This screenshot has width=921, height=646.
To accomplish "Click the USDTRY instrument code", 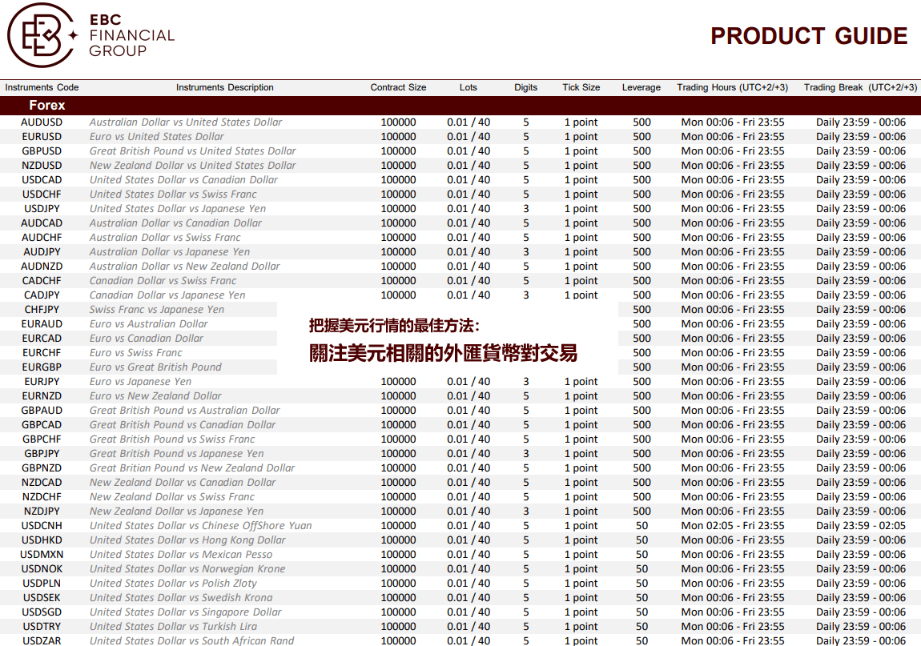I will point(42,627).
